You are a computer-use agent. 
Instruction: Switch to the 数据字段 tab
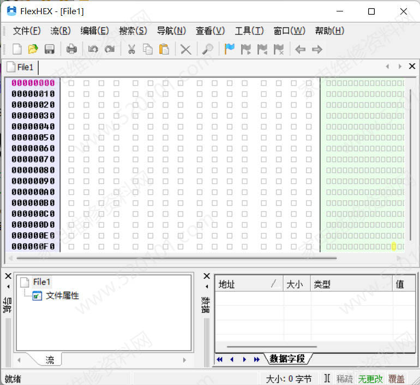click(x=287, y=359)
